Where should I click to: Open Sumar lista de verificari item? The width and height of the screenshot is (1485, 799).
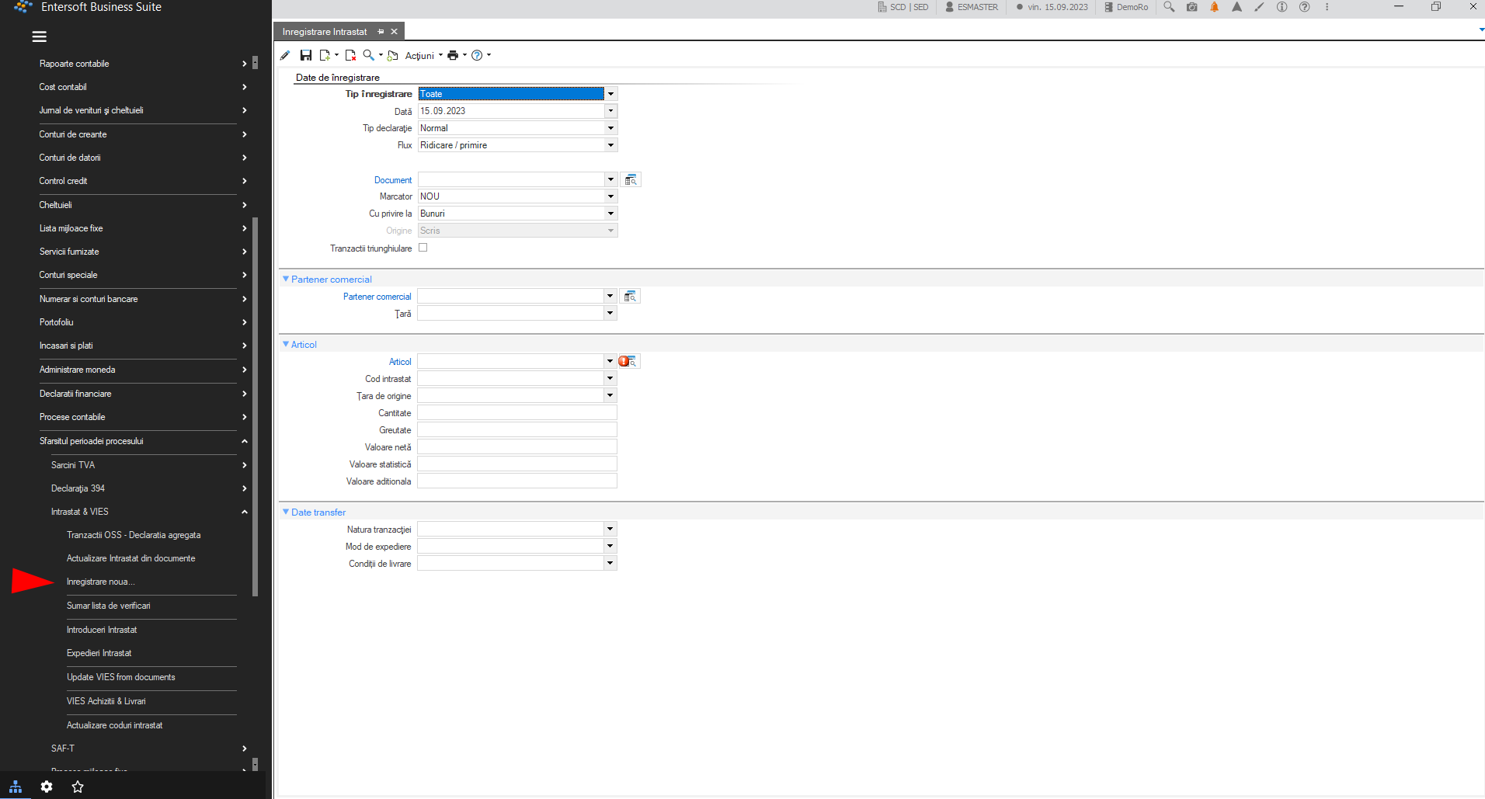click(109, 606)
